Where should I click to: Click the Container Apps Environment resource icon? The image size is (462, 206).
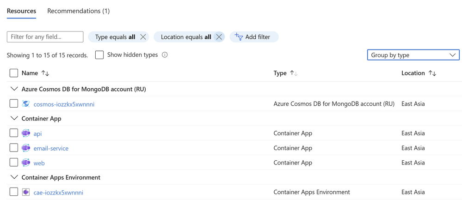click(26, 192)
